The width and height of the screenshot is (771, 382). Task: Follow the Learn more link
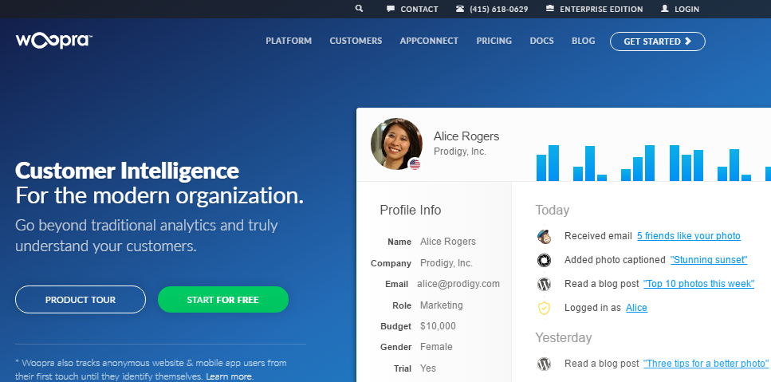point(229,376)
